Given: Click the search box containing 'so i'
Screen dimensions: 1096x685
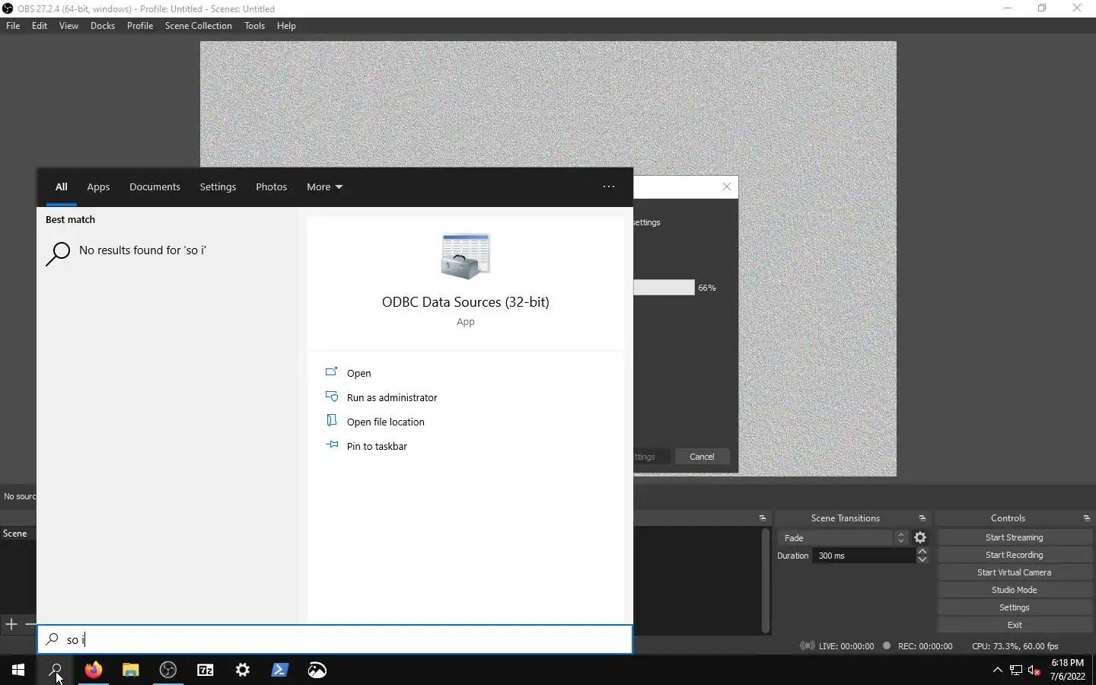Looking at the screenshot, I should click(335, 639).
